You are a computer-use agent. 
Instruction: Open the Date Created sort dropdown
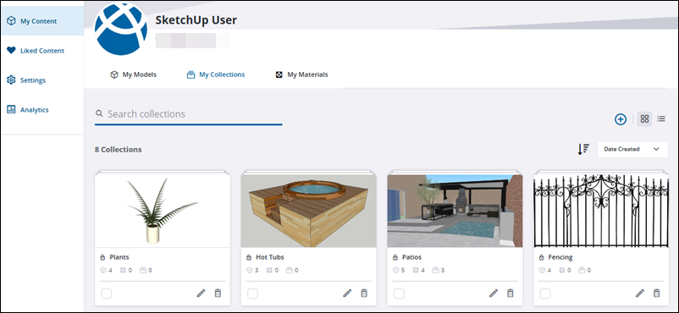[632, 149]
